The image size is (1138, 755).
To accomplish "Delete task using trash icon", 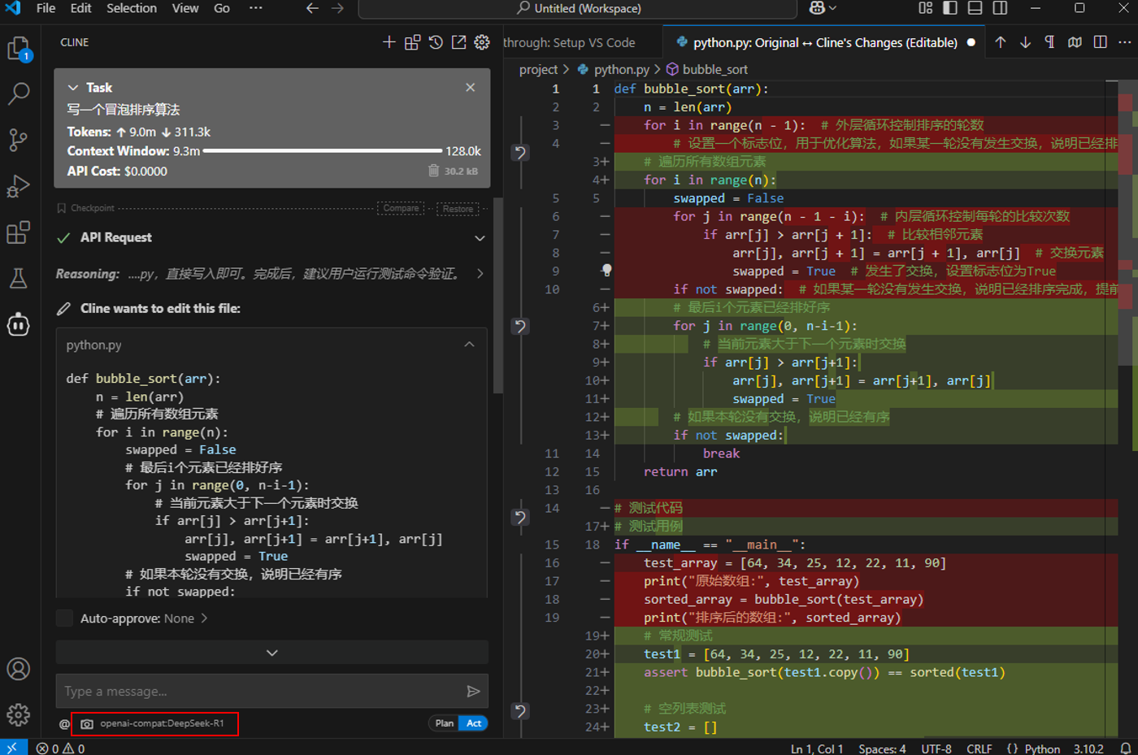I will (434, 171).
